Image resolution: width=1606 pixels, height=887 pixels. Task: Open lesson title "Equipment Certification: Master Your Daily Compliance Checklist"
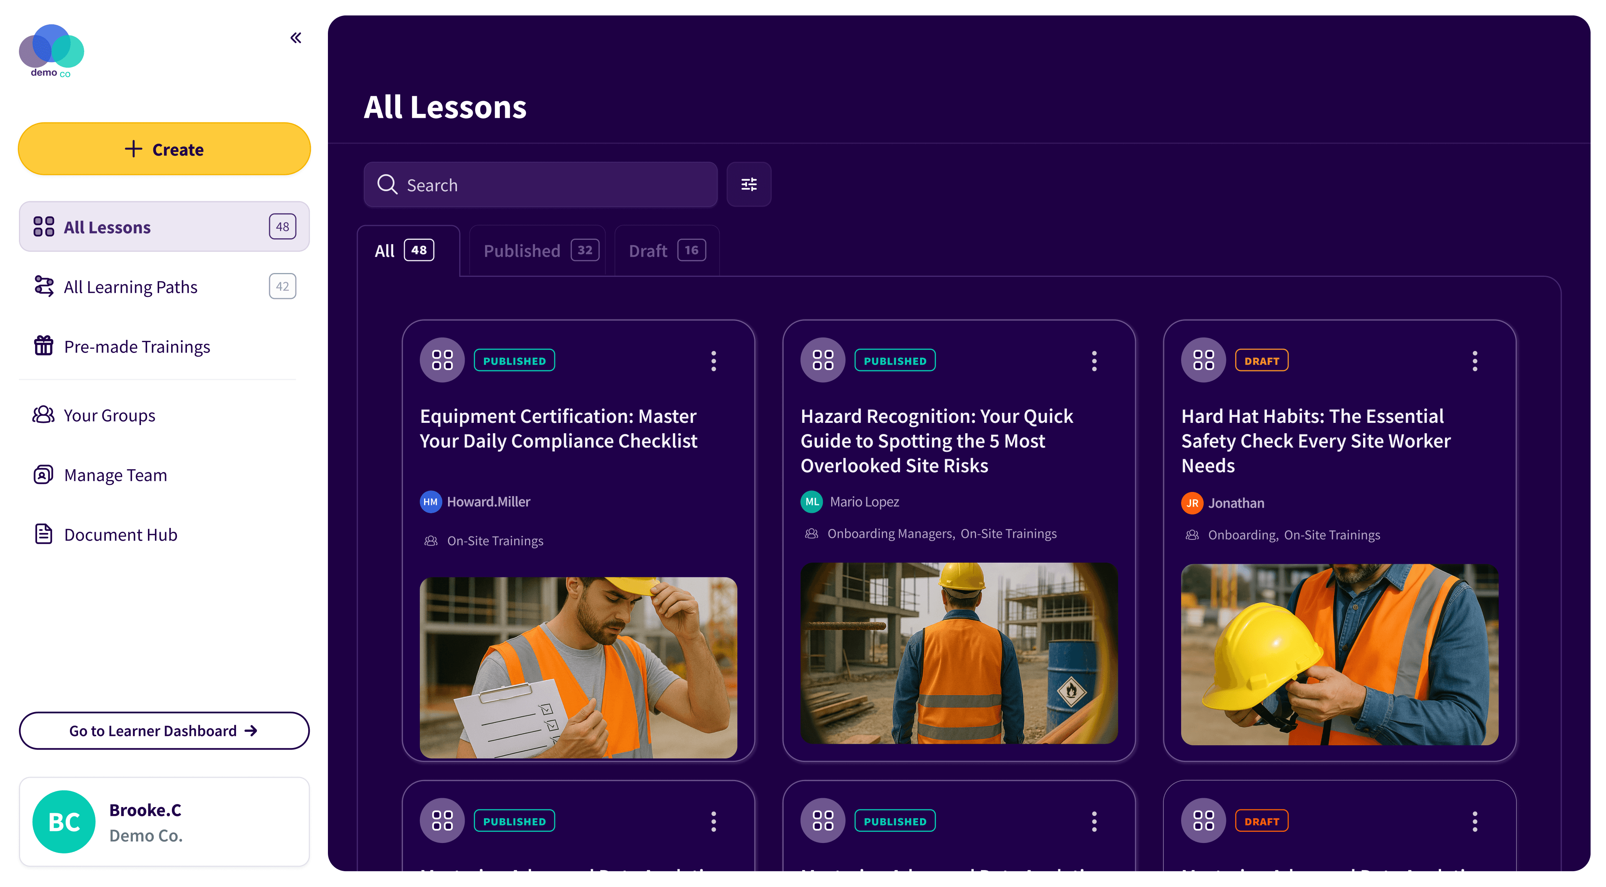point(559,428)
